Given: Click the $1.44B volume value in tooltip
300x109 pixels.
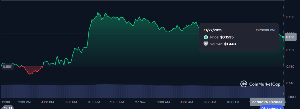Looking at the screenshot, I should pos(230,44).
